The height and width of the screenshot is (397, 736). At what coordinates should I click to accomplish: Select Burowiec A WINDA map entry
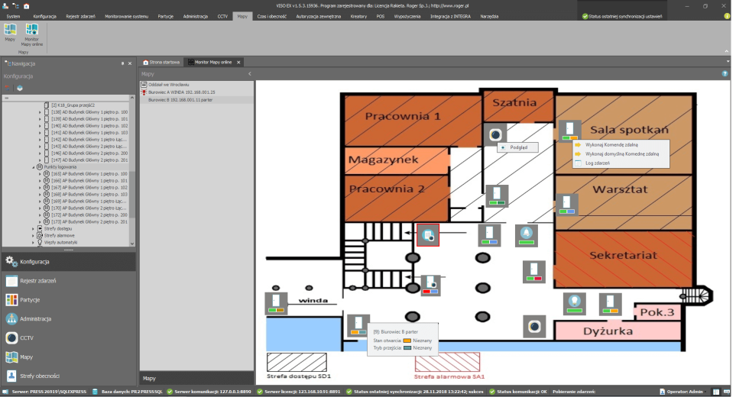point(181,92)
